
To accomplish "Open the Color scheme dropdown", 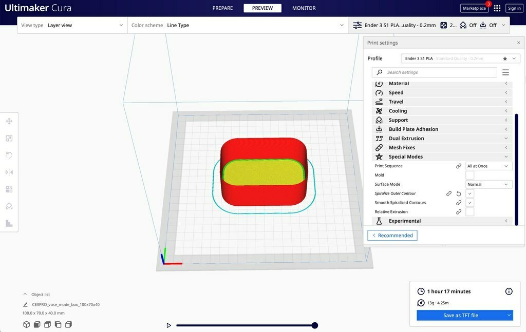I will (237, 25).
